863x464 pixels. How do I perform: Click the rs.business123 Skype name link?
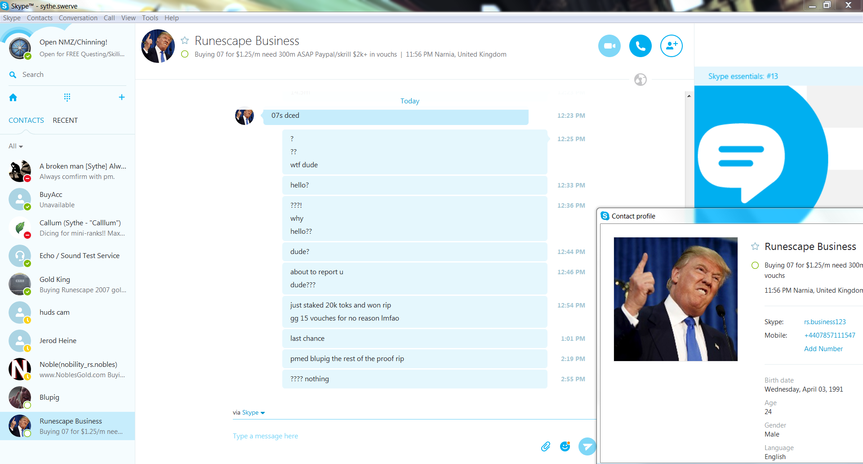click(x=825, y=322)
